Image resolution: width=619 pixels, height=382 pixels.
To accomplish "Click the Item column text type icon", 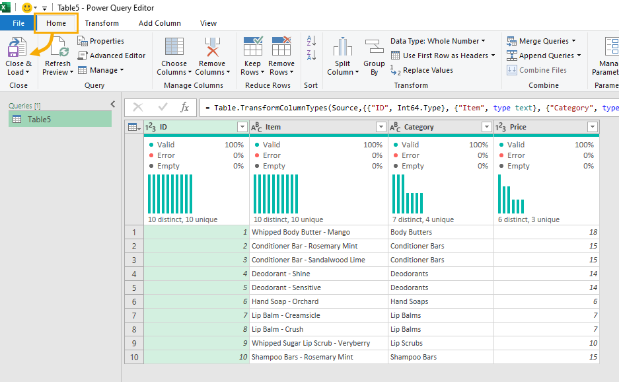I will (x=256, y=127).
